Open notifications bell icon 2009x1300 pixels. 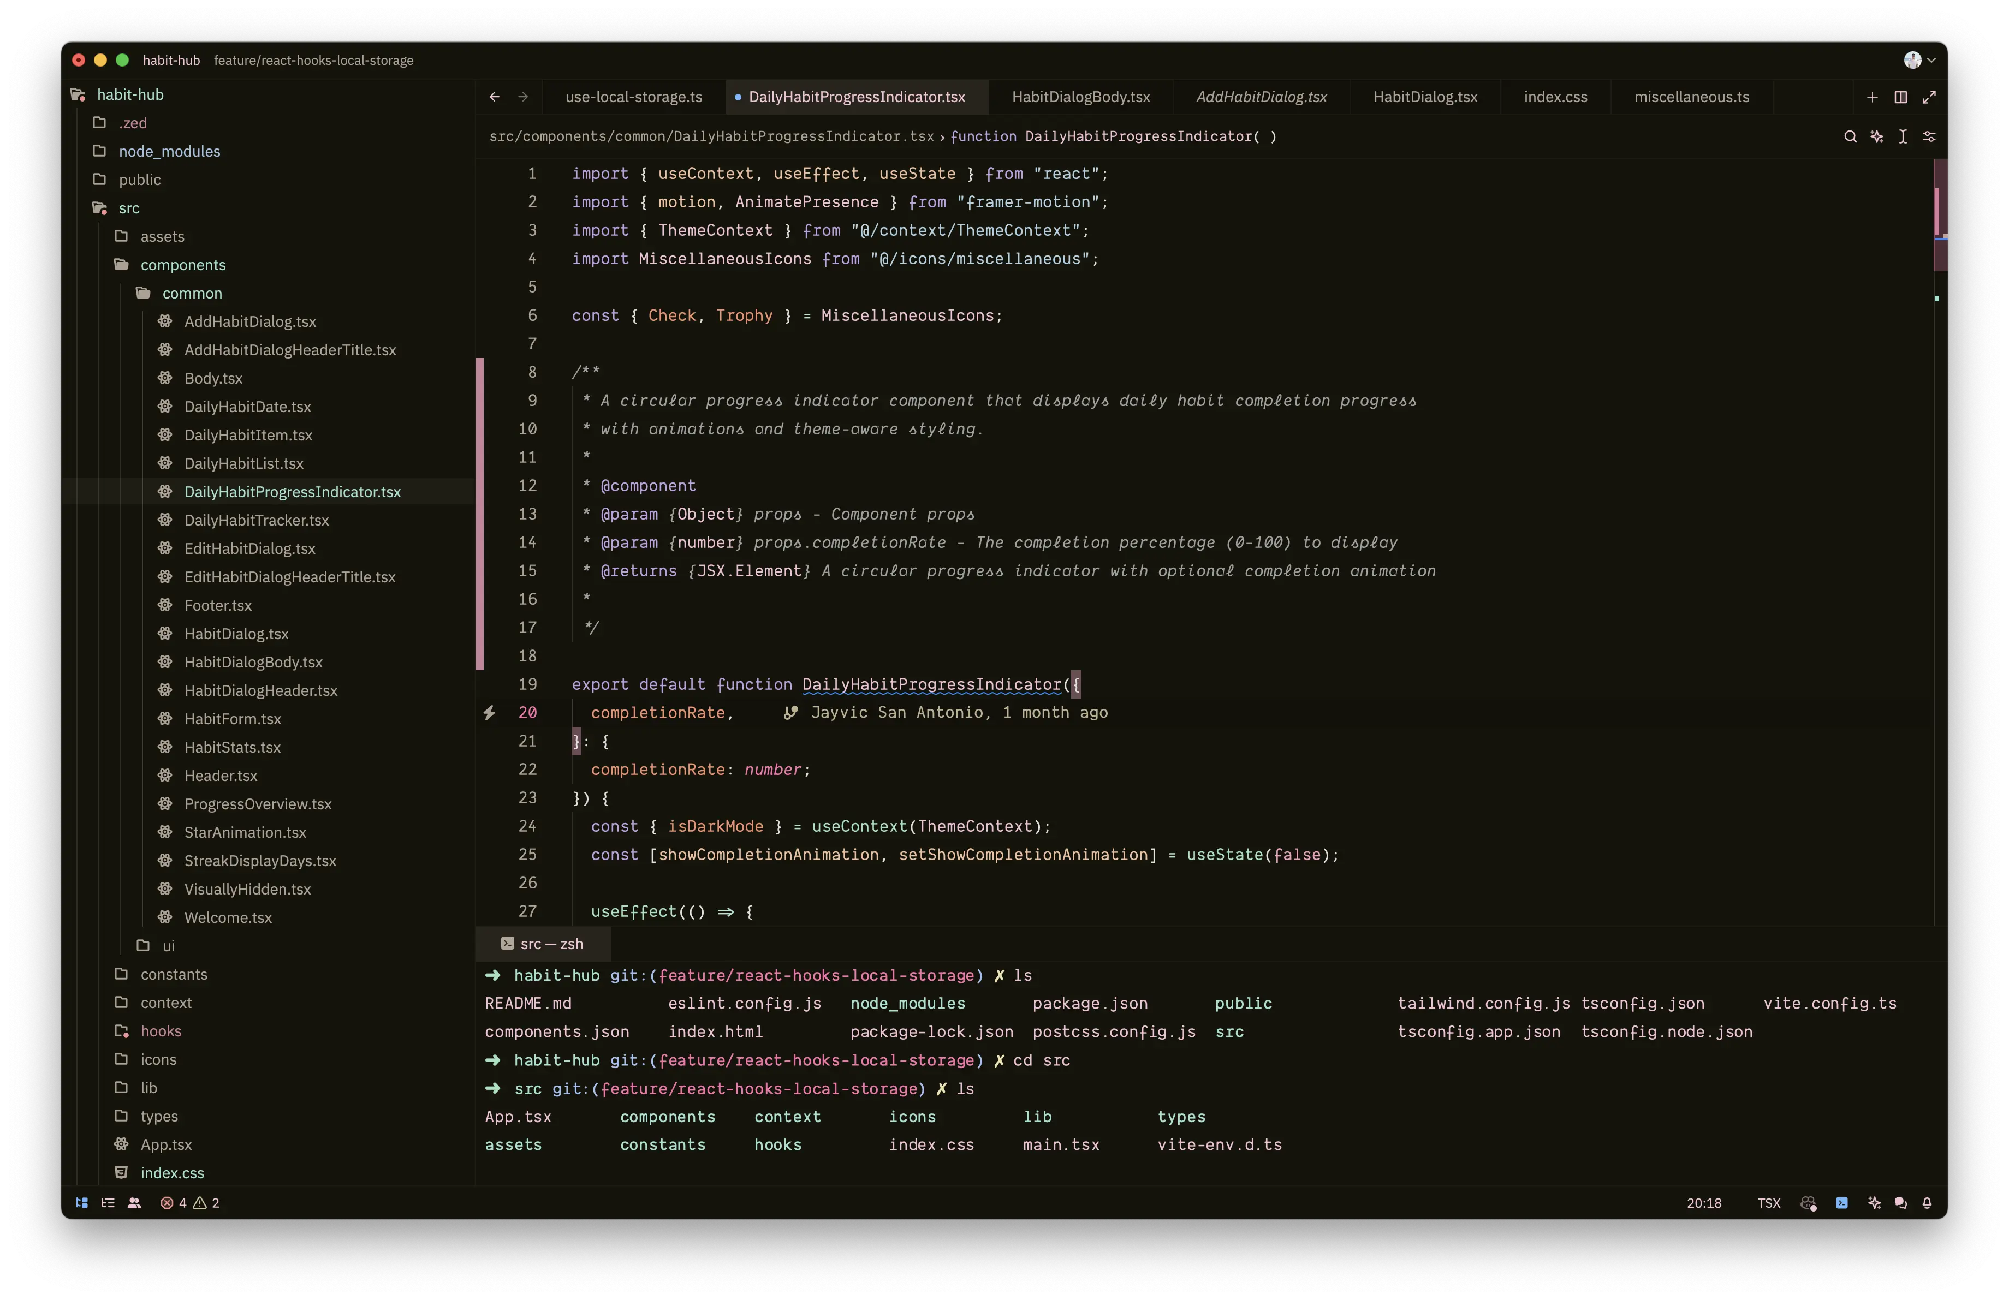[x=1927, y=1203]
